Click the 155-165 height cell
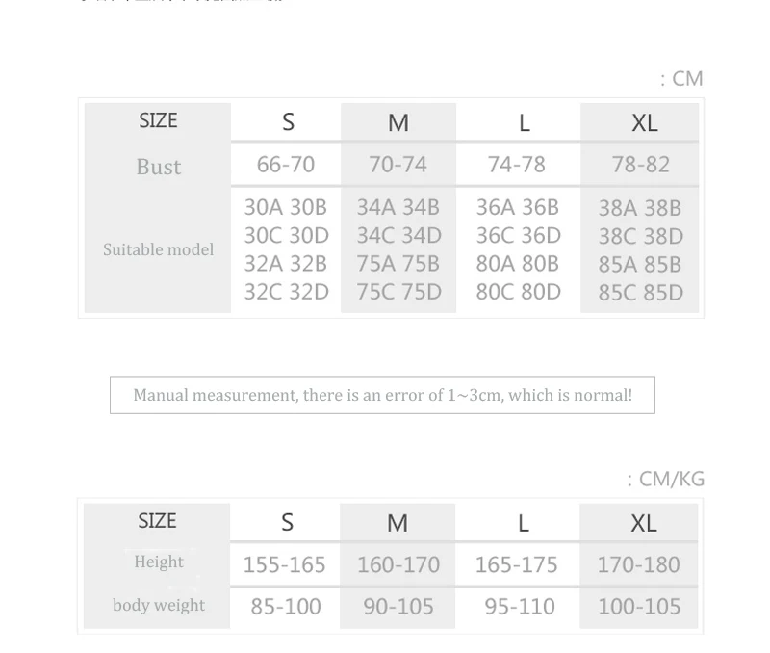Image resolution: width=770 pixels, height=653 pixels. 285,564
